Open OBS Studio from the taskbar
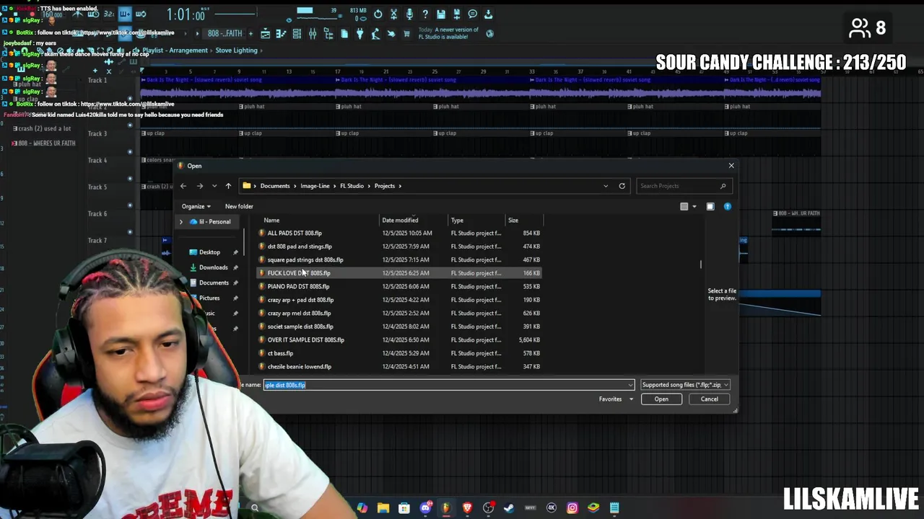 (488, 507)
